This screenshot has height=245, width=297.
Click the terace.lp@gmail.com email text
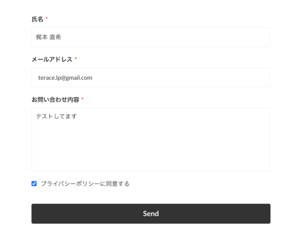[65, 77]
